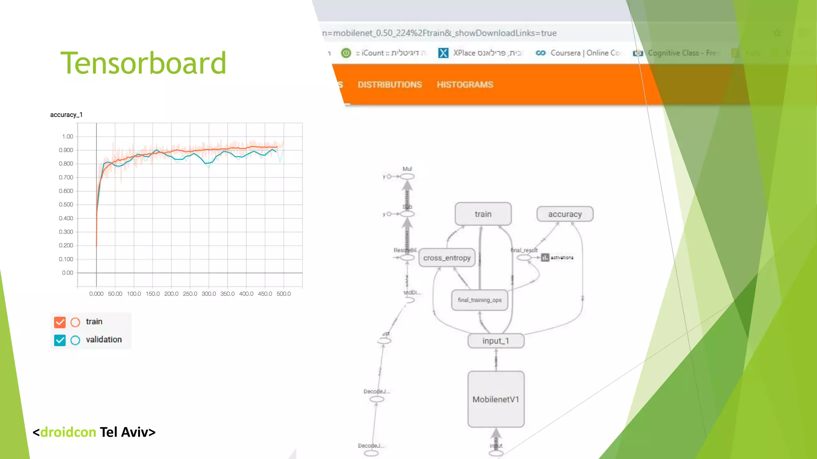The width and height of the screenshot is (817, 459).
Task: Click the 500.0 x-axis label
Action: [x=284, y=294]
